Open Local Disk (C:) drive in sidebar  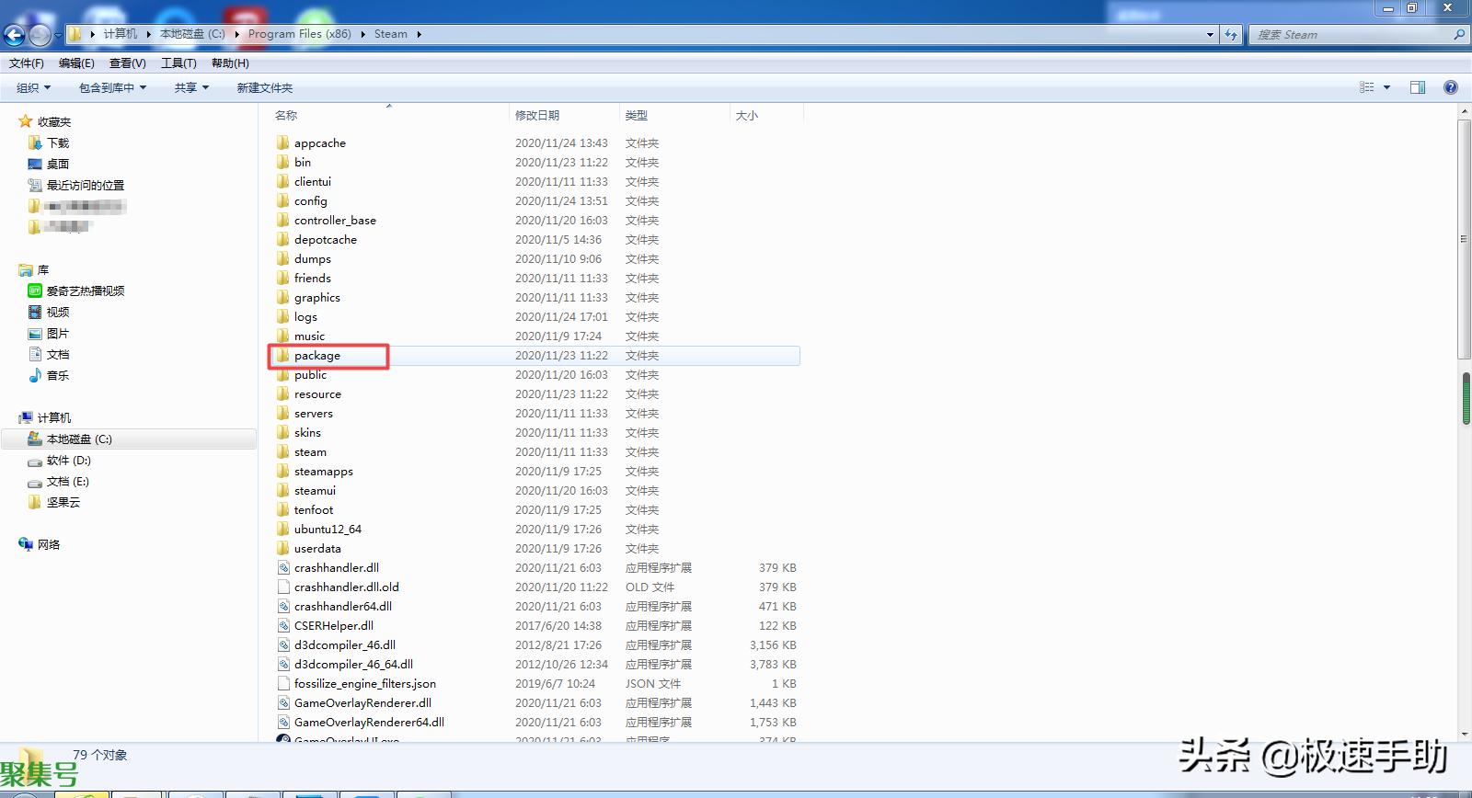[79, 439]
